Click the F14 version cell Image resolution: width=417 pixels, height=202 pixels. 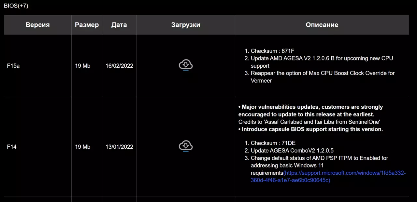12,147
